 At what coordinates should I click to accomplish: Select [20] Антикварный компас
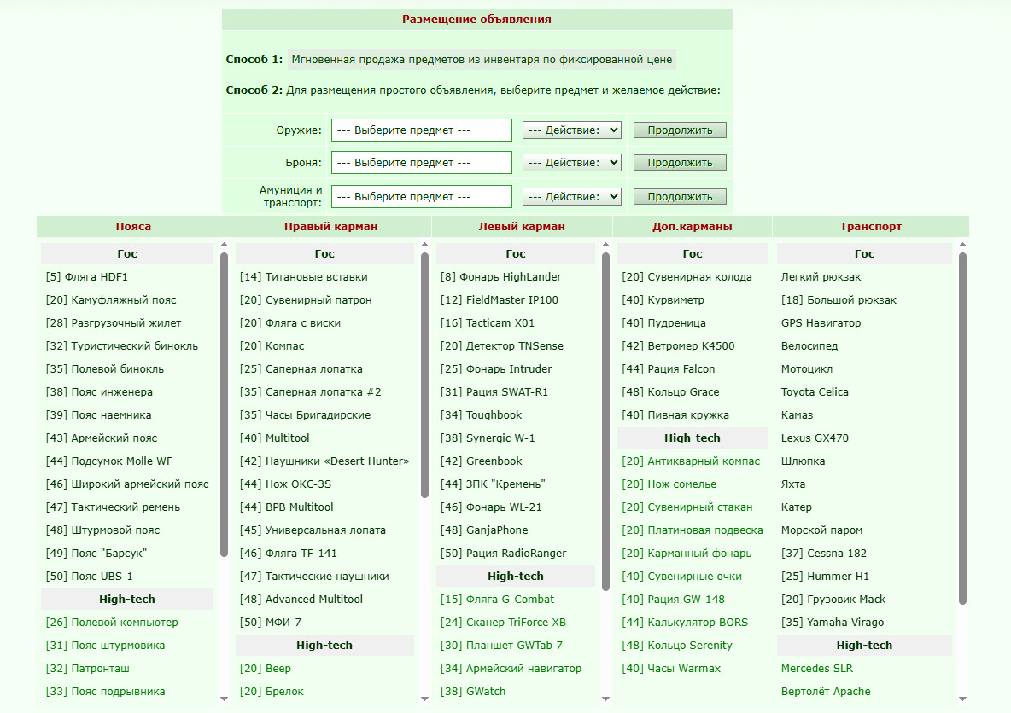pos(691,461)
